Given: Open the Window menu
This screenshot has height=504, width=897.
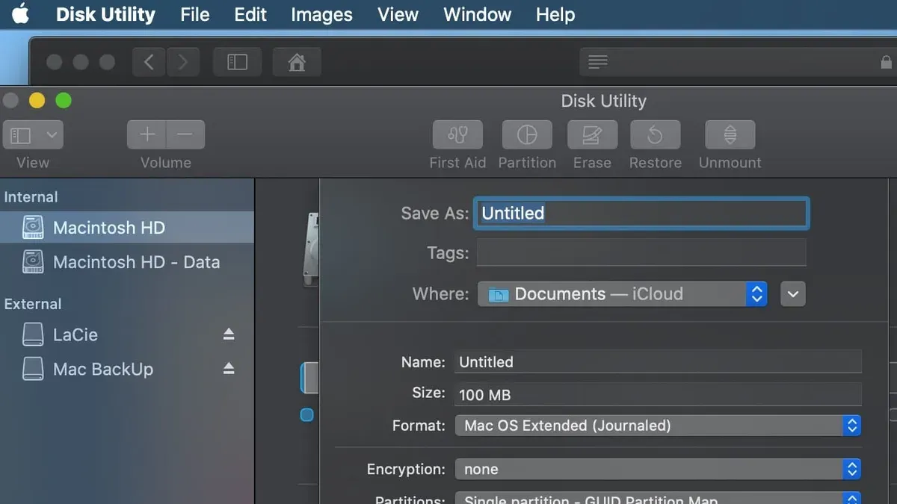Looking at the screenshot, I should point(477,14).
